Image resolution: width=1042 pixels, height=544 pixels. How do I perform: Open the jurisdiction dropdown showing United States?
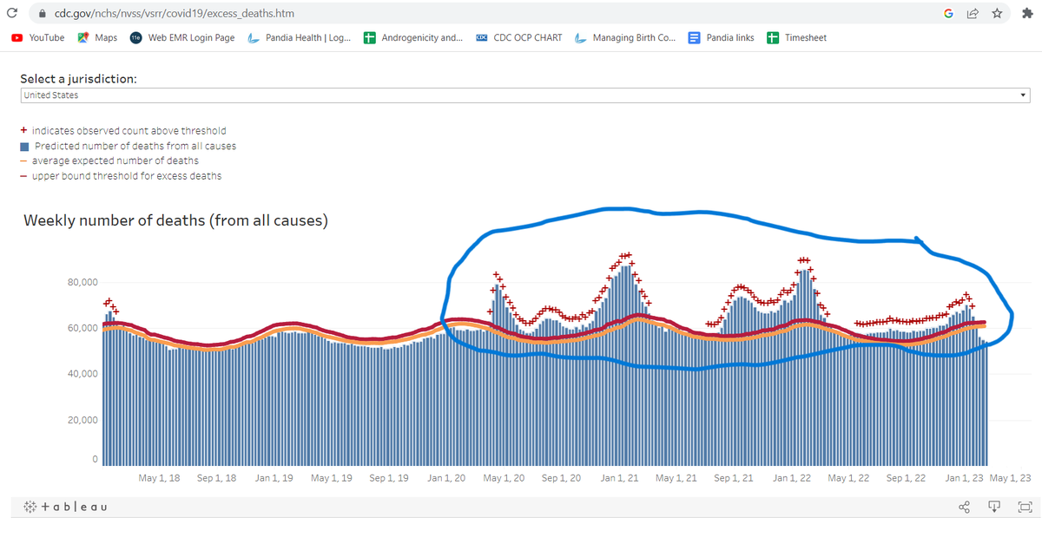[525, 95]
